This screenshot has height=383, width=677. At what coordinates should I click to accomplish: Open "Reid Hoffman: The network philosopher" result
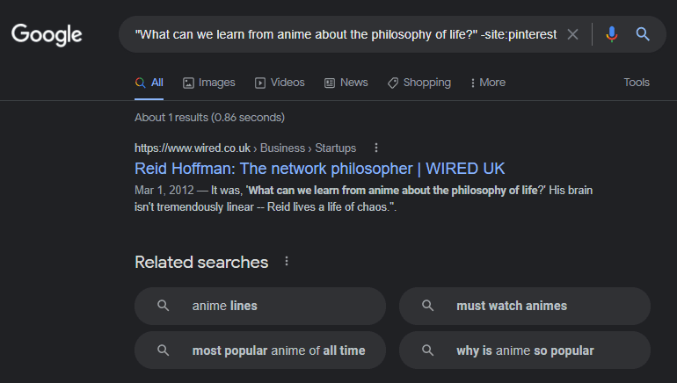tap(320, 168)
